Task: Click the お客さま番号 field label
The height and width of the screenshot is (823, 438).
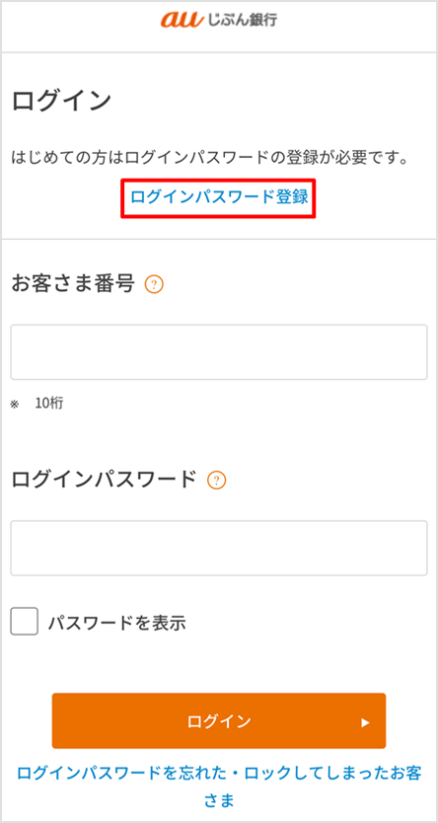Action: pyautogui.click(x=73, y=285)
